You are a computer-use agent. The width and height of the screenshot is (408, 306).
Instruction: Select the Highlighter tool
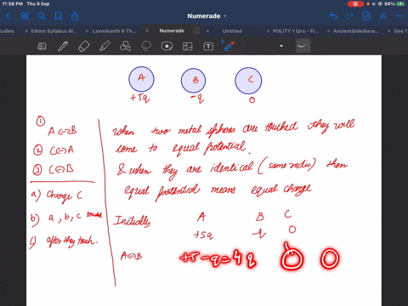click(x=105, y=46)
